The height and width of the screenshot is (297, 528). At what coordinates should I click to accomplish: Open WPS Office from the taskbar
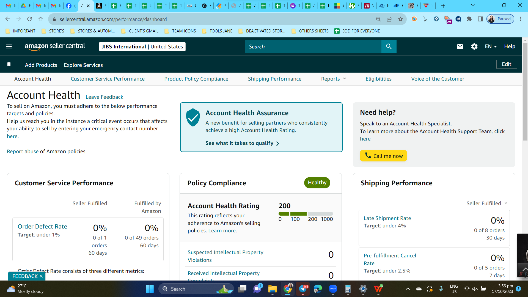(378, 289)
